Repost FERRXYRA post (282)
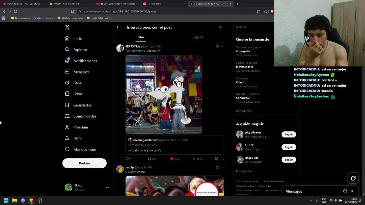This screenshot has width=365, height=205. pos(152,159)
